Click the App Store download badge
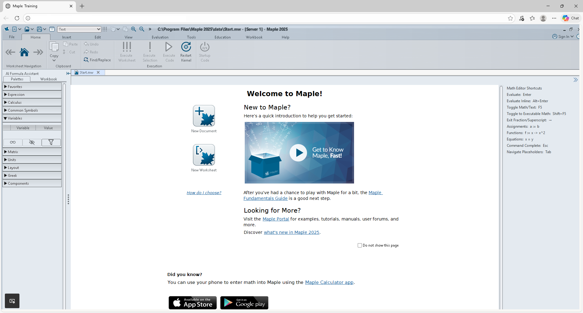 (x=193, y=303)
